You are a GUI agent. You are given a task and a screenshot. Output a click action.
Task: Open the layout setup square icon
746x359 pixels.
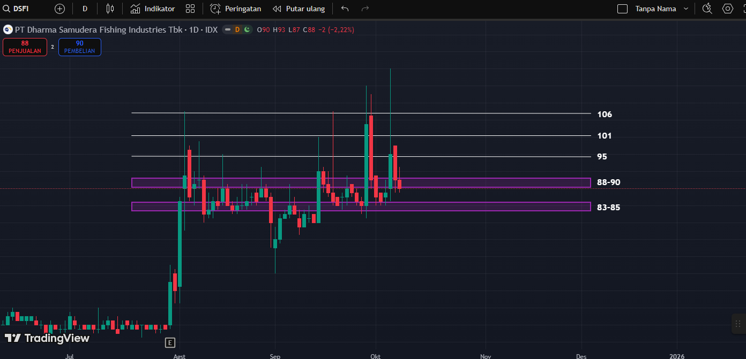pos(622,9)
